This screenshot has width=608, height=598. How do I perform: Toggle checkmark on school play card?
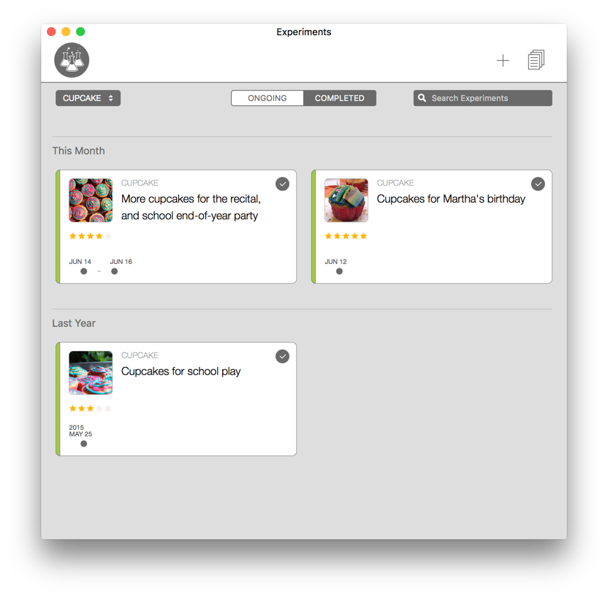pyautogui.click(x=282, y=357)
